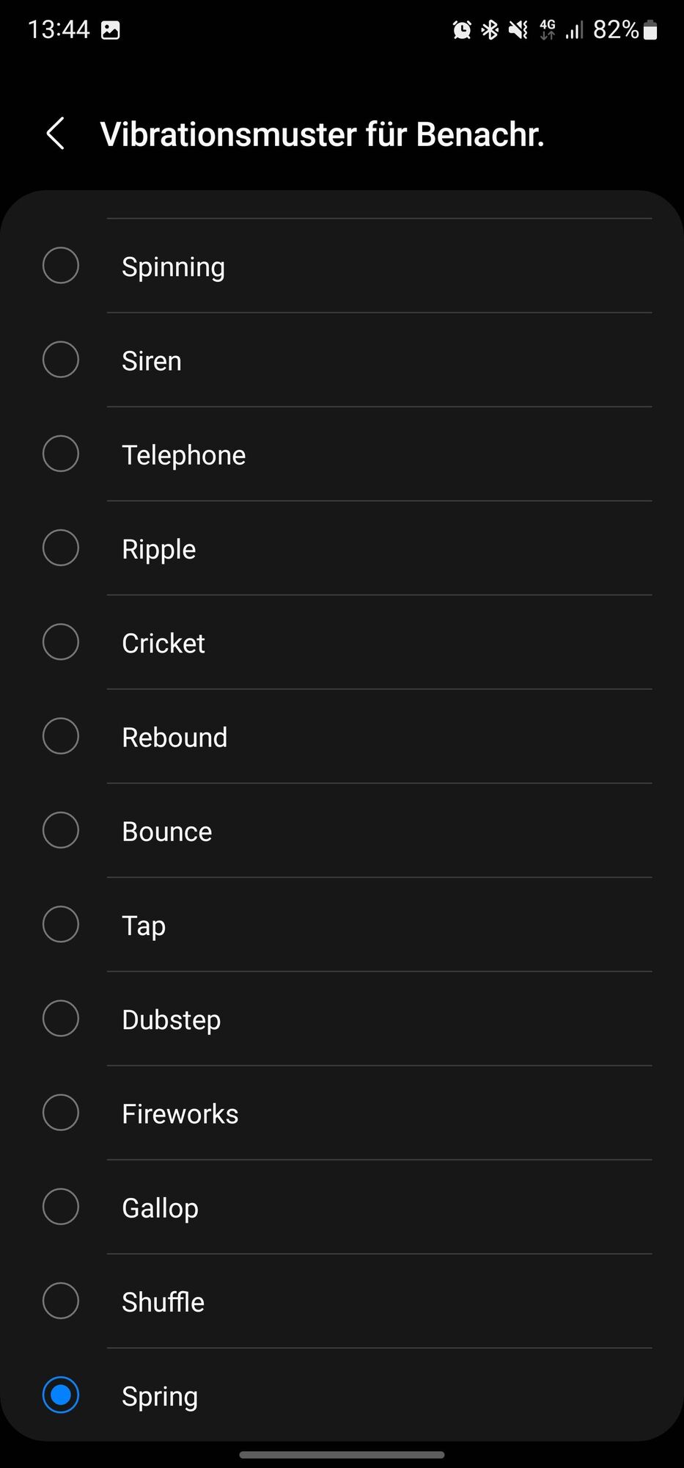Tap the Vibrationsmuster für Benachr. title
Screen dimensions: 684x1468
(322, 134)
